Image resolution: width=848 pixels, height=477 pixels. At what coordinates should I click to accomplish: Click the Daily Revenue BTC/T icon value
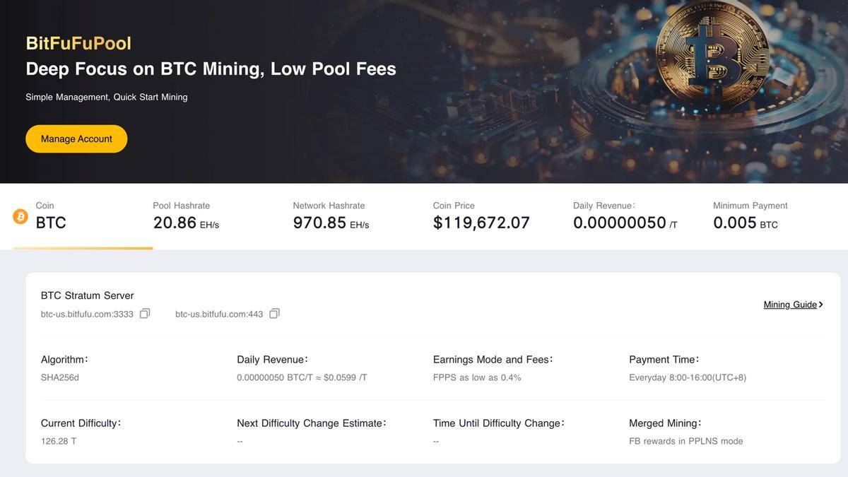[302, 377]
